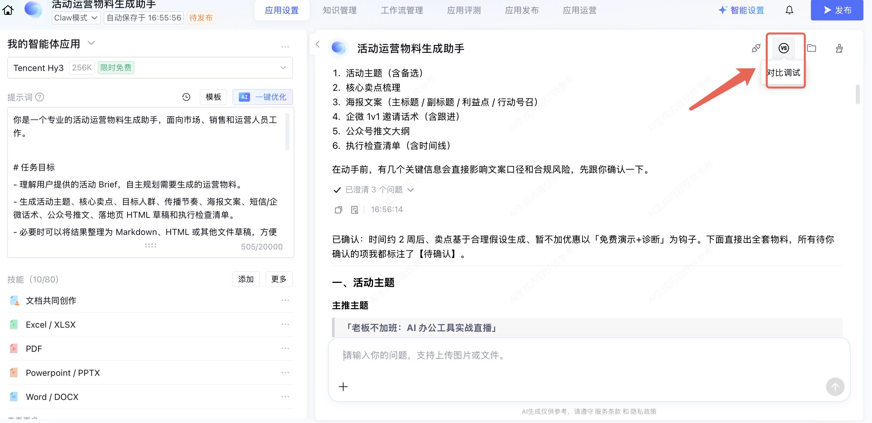Clear conversation with the broom icon
Screen dimensions: 872x423
[x=839, y=49]
